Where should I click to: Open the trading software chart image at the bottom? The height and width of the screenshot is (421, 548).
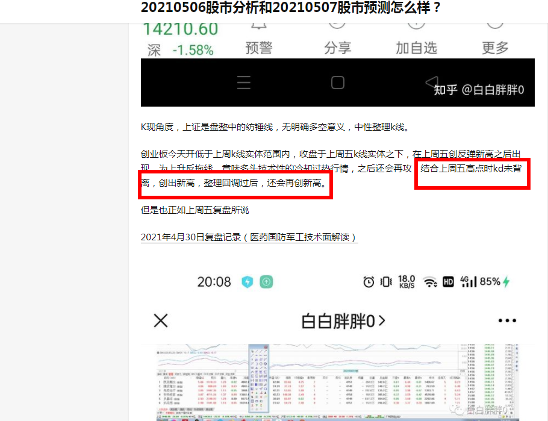coord(337,382)
